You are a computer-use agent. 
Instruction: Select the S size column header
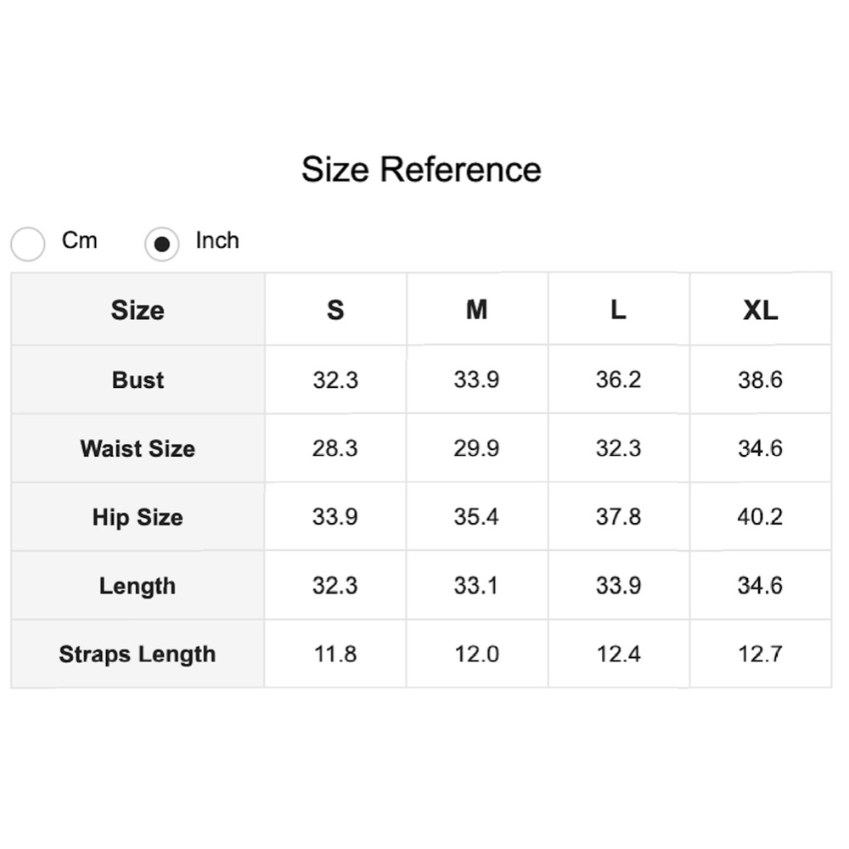click(x=335, y=310)
